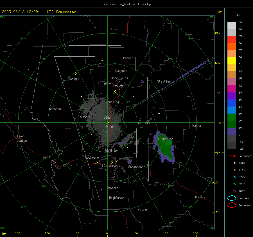Click the Blackfalds label
The width and height of the screenshot is (253, 237).
[x=119, y=78]
